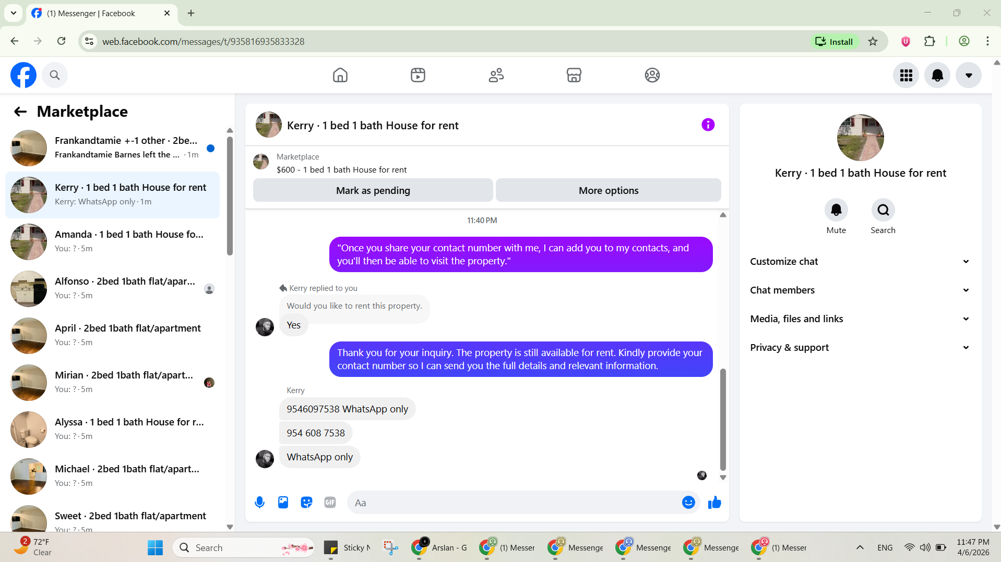The height and width of the screenshot is (562, 1001).
Task: Mute the Kerry conversation
Action: tap(836, 210)
